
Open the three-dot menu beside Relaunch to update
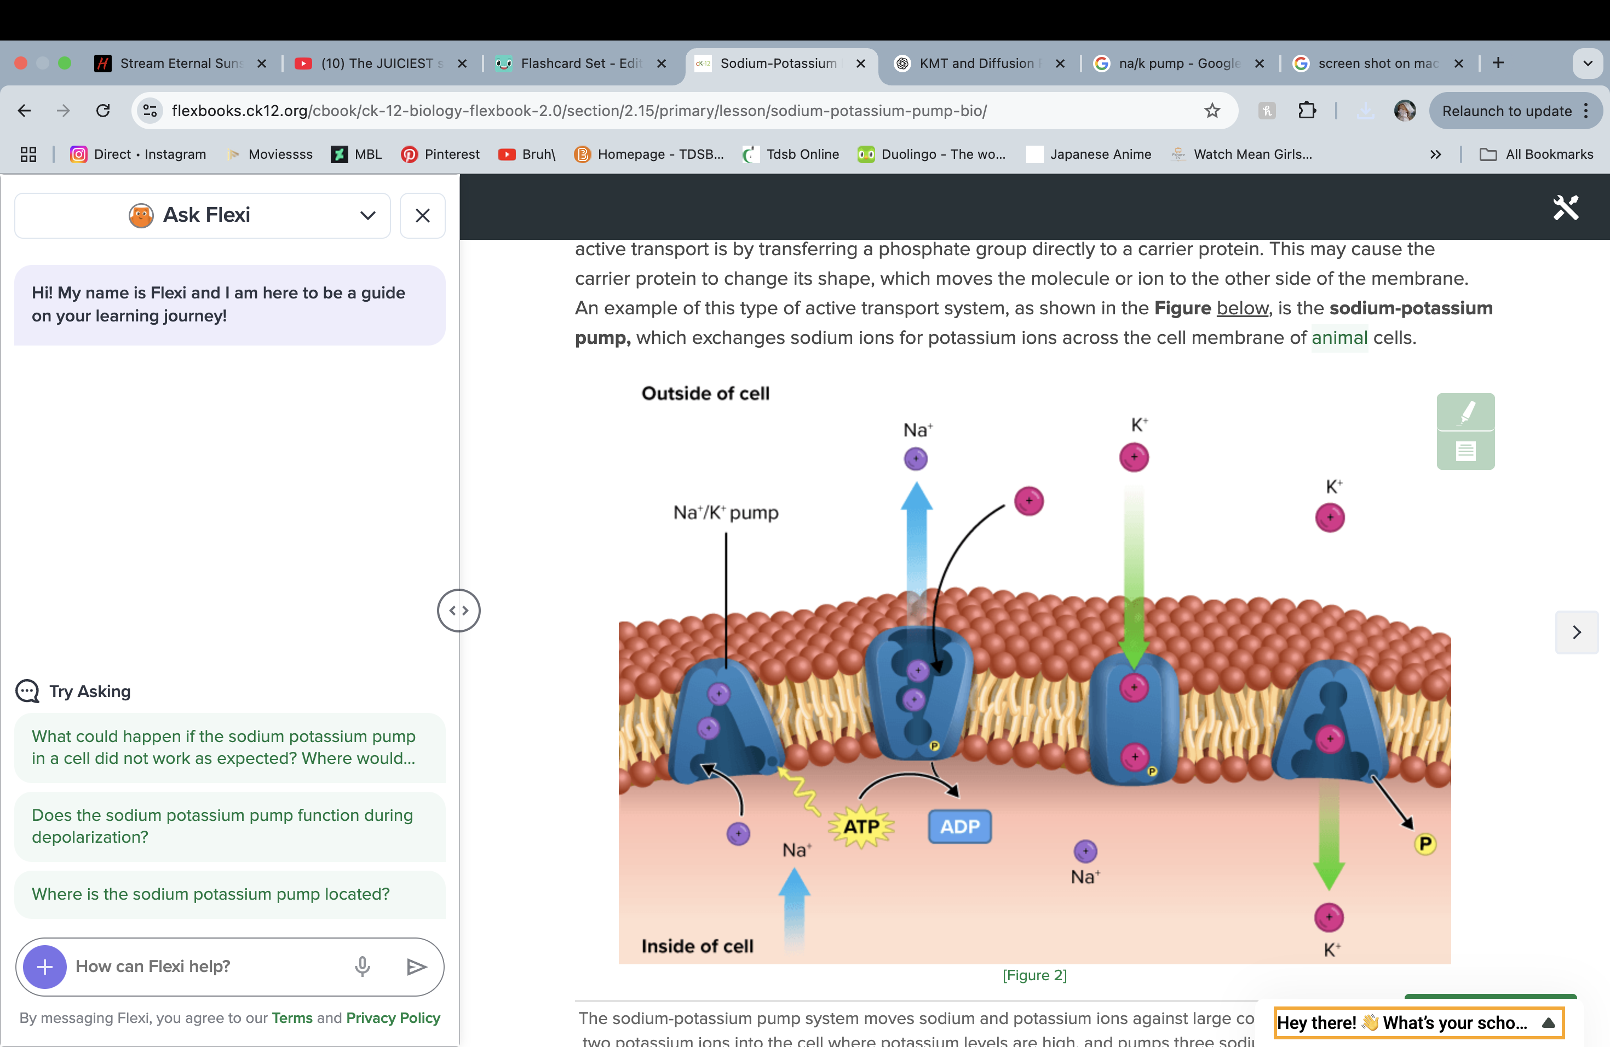pos(1586,111)
